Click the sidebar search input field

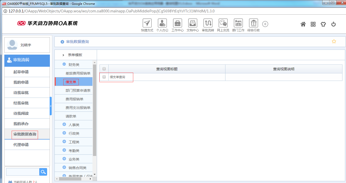tap(23, 172)
